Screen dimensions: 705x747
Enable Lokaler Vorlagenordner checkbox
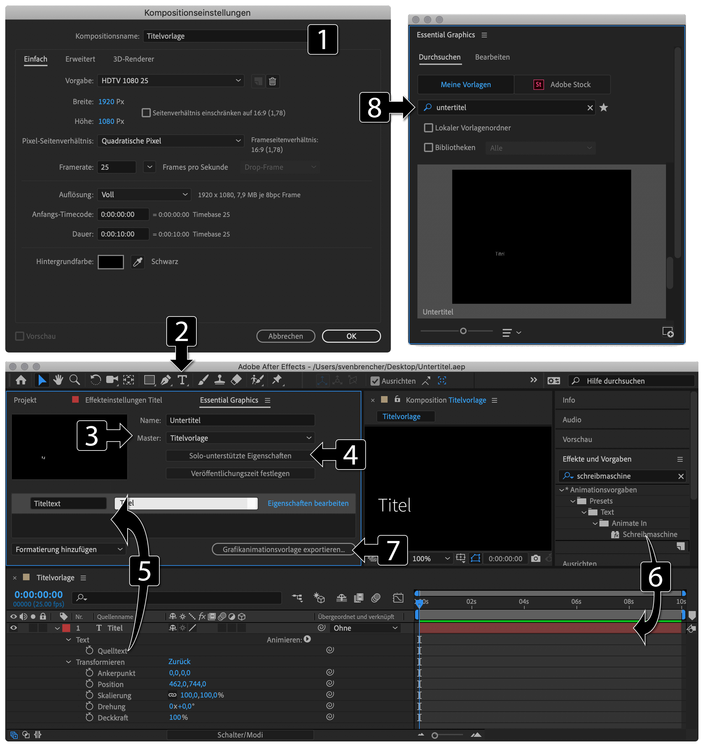pyautogui.click(x=428, y=128)
